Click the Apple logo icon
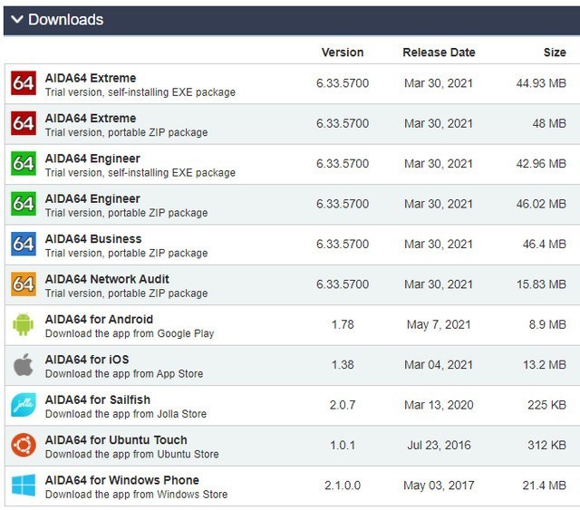 [x=24, y=365]
